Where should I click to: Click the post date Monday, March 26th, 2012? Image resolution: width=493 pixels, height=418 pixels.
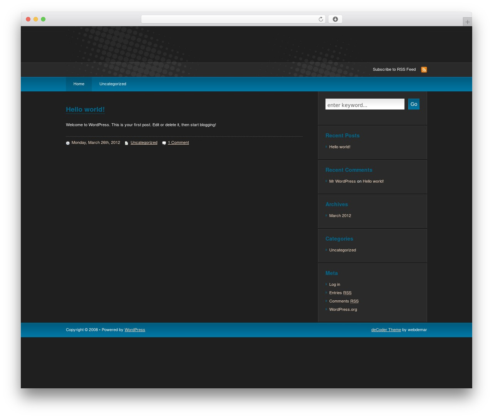(96, 143)
